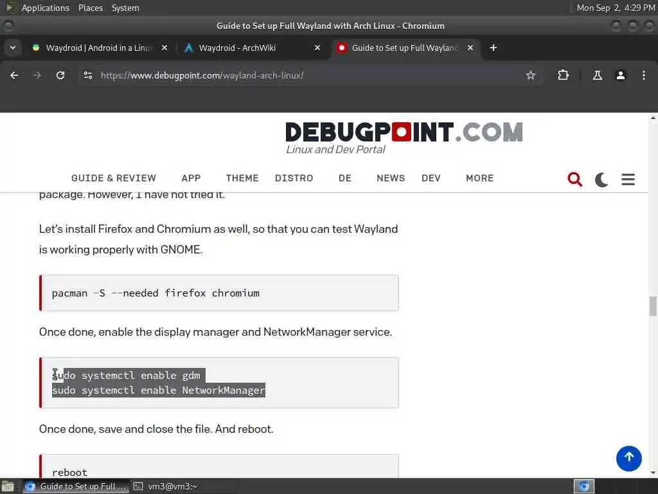Reload the current page

[60, 75]
